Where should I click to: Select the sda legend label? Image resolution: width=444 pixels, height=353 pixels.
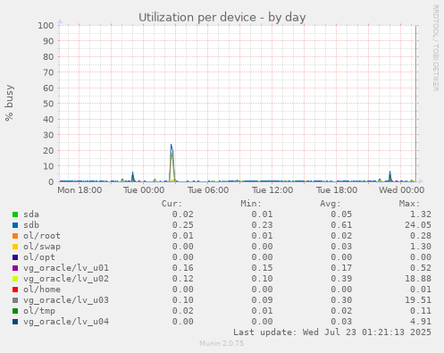point(31,214)
